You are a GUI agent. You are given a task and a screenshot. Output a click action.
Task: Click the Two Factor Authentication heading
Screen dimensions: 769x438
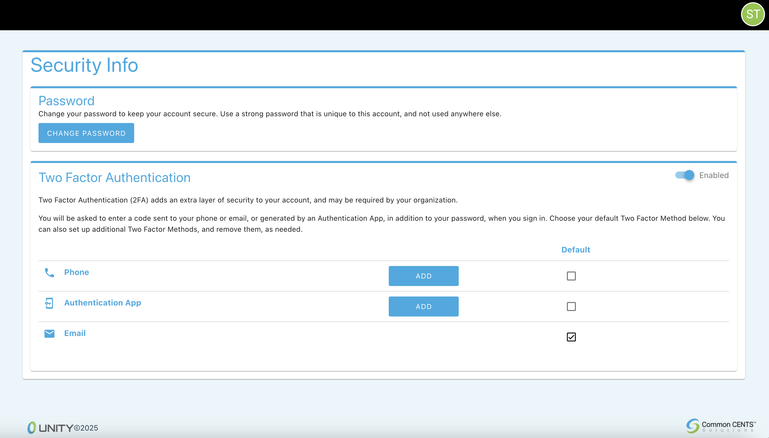pos(114,177)
